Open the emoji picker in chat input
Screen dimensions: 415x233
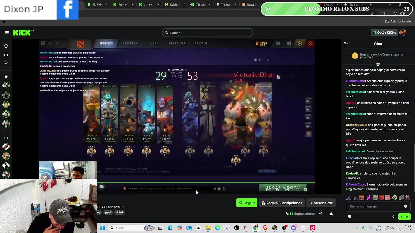pos(405,206)
